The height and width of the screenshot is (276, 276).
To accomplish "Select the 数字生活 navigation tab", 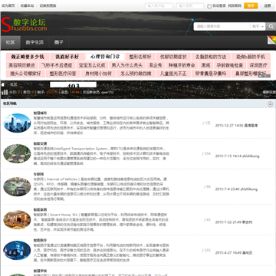I will point(34,42).
